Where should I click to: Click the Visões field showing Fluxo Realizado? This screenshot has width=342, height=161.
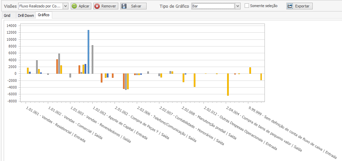pos(40,6)
